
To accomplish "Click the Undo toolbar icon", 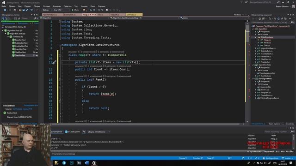I will pyautogui.click(x=31, y=10).
